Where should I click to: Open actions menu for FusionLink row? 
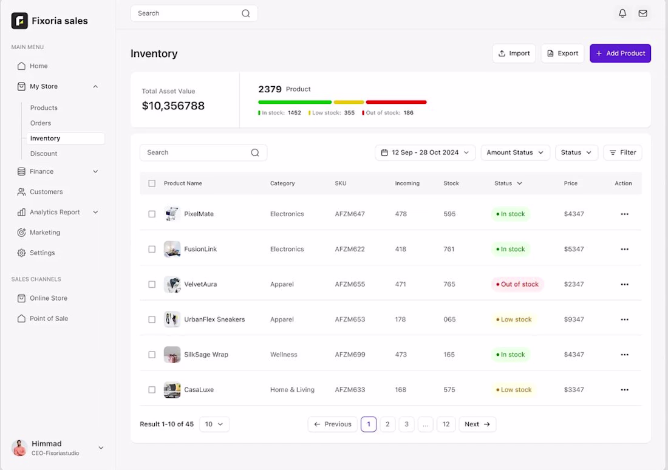pyautogui.click(x=624, y=249)
